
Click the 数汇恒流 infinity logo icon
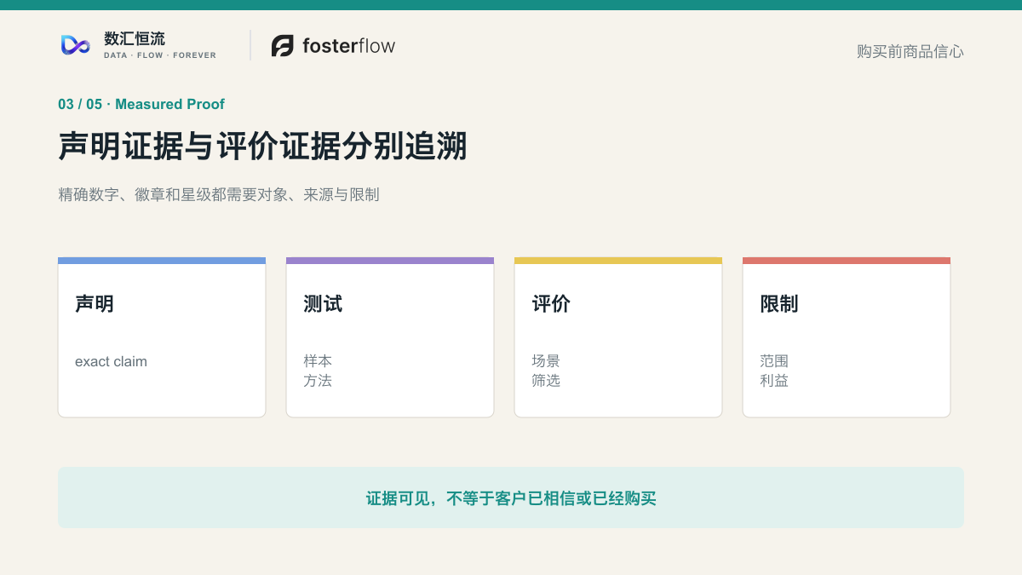click(76, 45)
